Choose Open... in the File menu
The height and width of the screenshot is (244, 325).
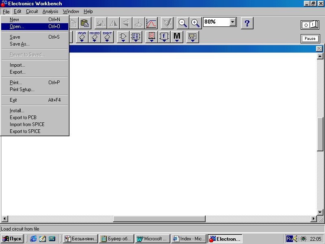(35, 26)
